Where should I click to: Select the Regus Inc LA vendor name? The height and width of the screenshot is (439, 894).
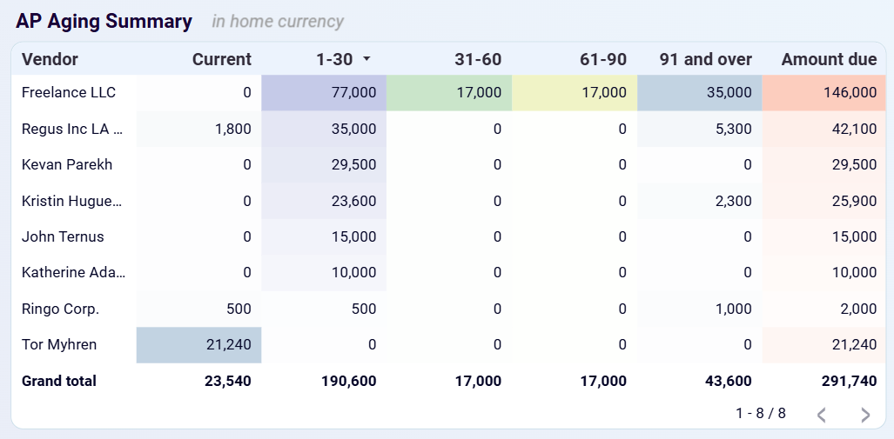[x=72, y=129]
